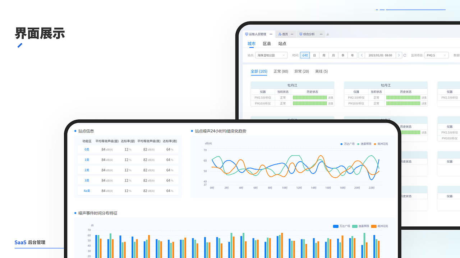Select the 日 time granularity
460x258 pixels.
tap(314, 55)
